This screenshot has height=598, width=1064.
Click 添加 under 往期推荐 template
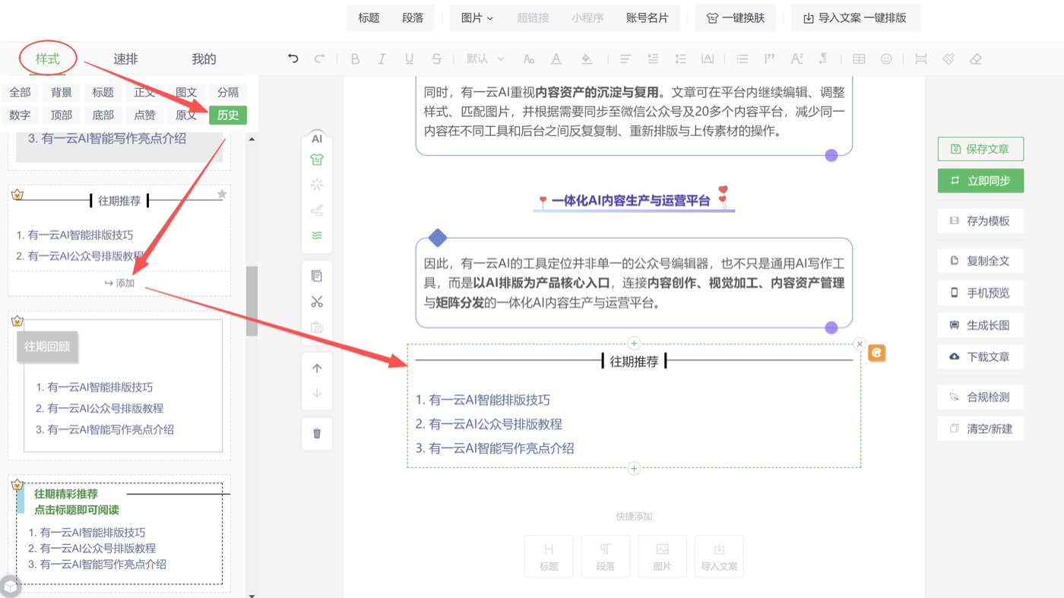tap(119, 283)
